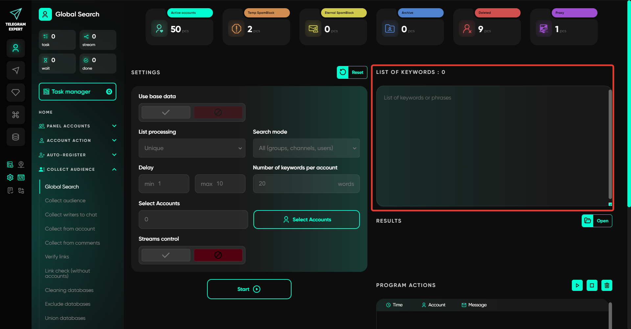Click the paper plane icon in left sidebar
Viewport: 631px width, 329px height.
(15, 70)
